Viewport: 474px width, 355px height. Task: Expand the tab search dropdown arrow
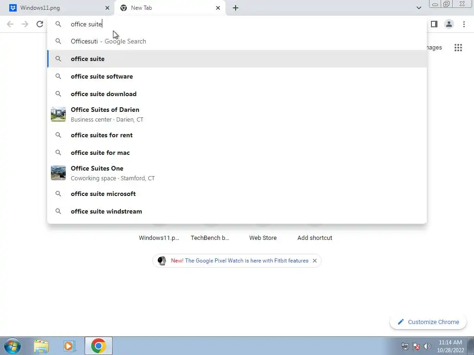(x=418, y=8)
